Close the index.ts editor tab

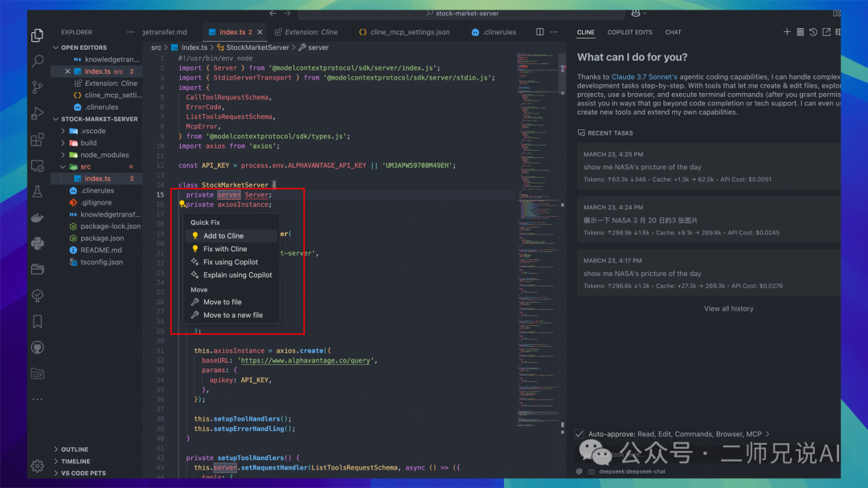coord(260,32)
